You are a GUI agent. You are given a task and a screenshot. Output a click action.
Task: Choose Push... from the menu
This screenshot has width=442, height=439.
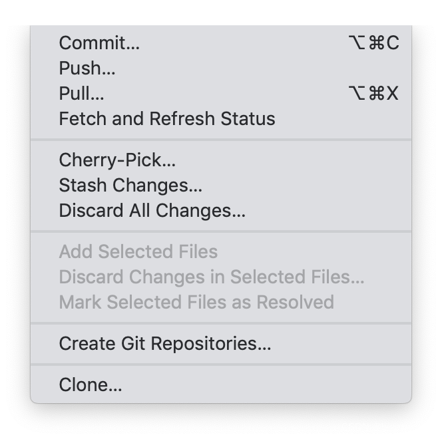click(87, 68)
